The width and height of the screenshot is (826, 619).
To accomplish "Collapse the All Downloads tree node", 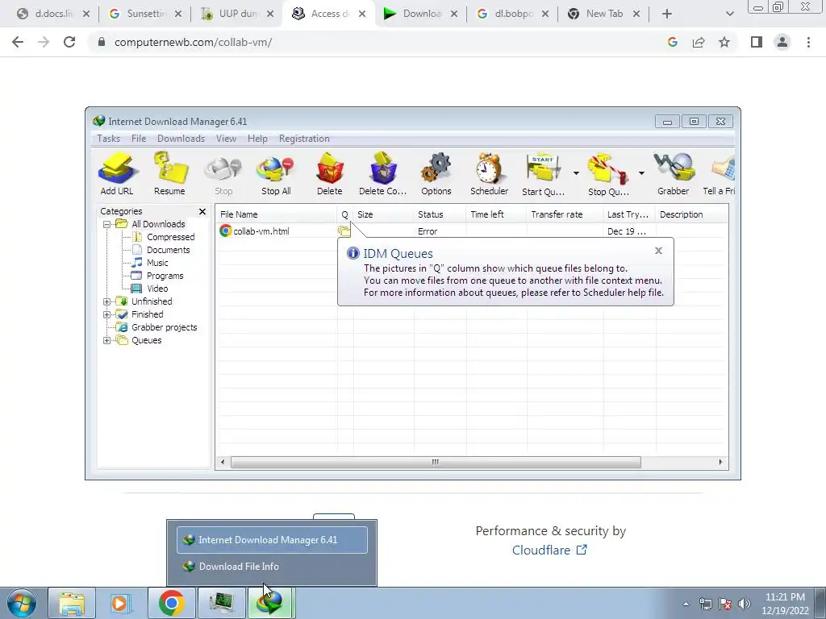I will point(107,224).
